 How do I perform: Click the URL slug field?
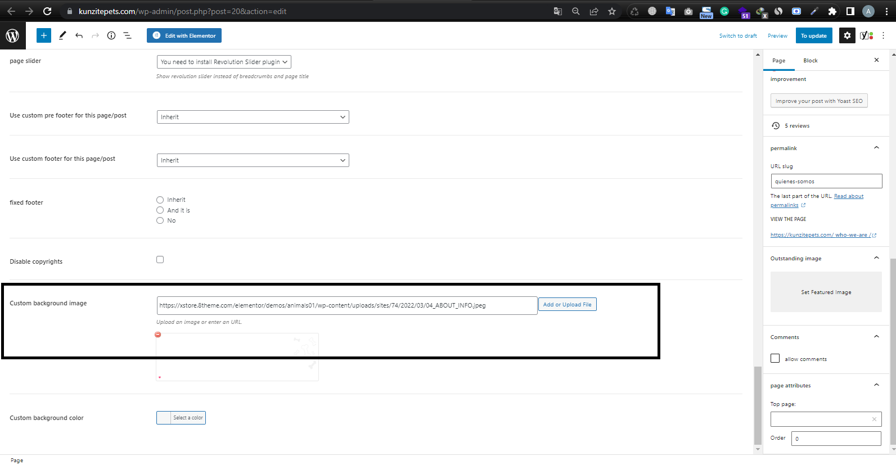[826, 181]
